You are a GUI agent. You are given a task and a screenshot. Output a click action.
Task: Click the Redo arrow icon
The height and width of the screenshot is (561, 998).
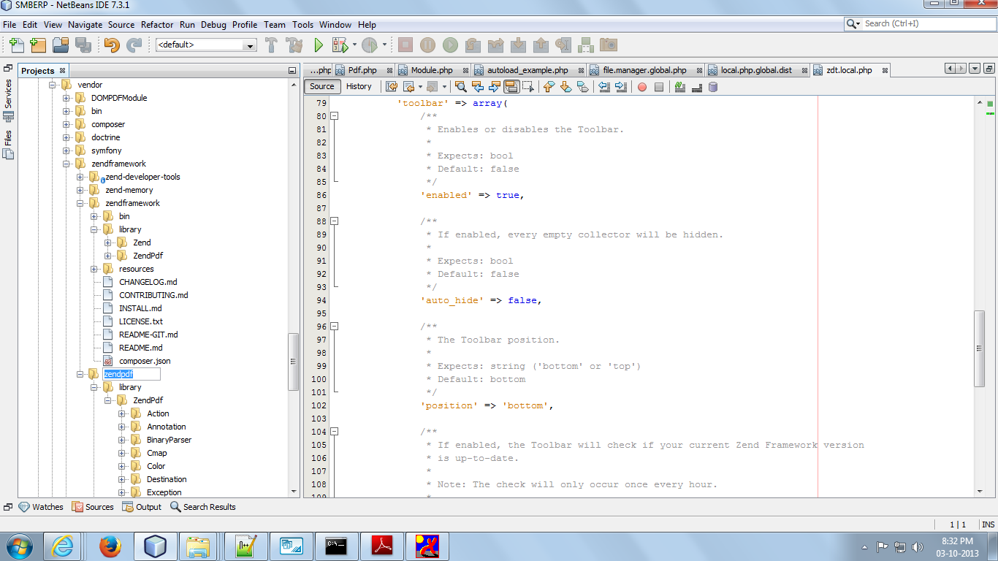coord(134,45)
